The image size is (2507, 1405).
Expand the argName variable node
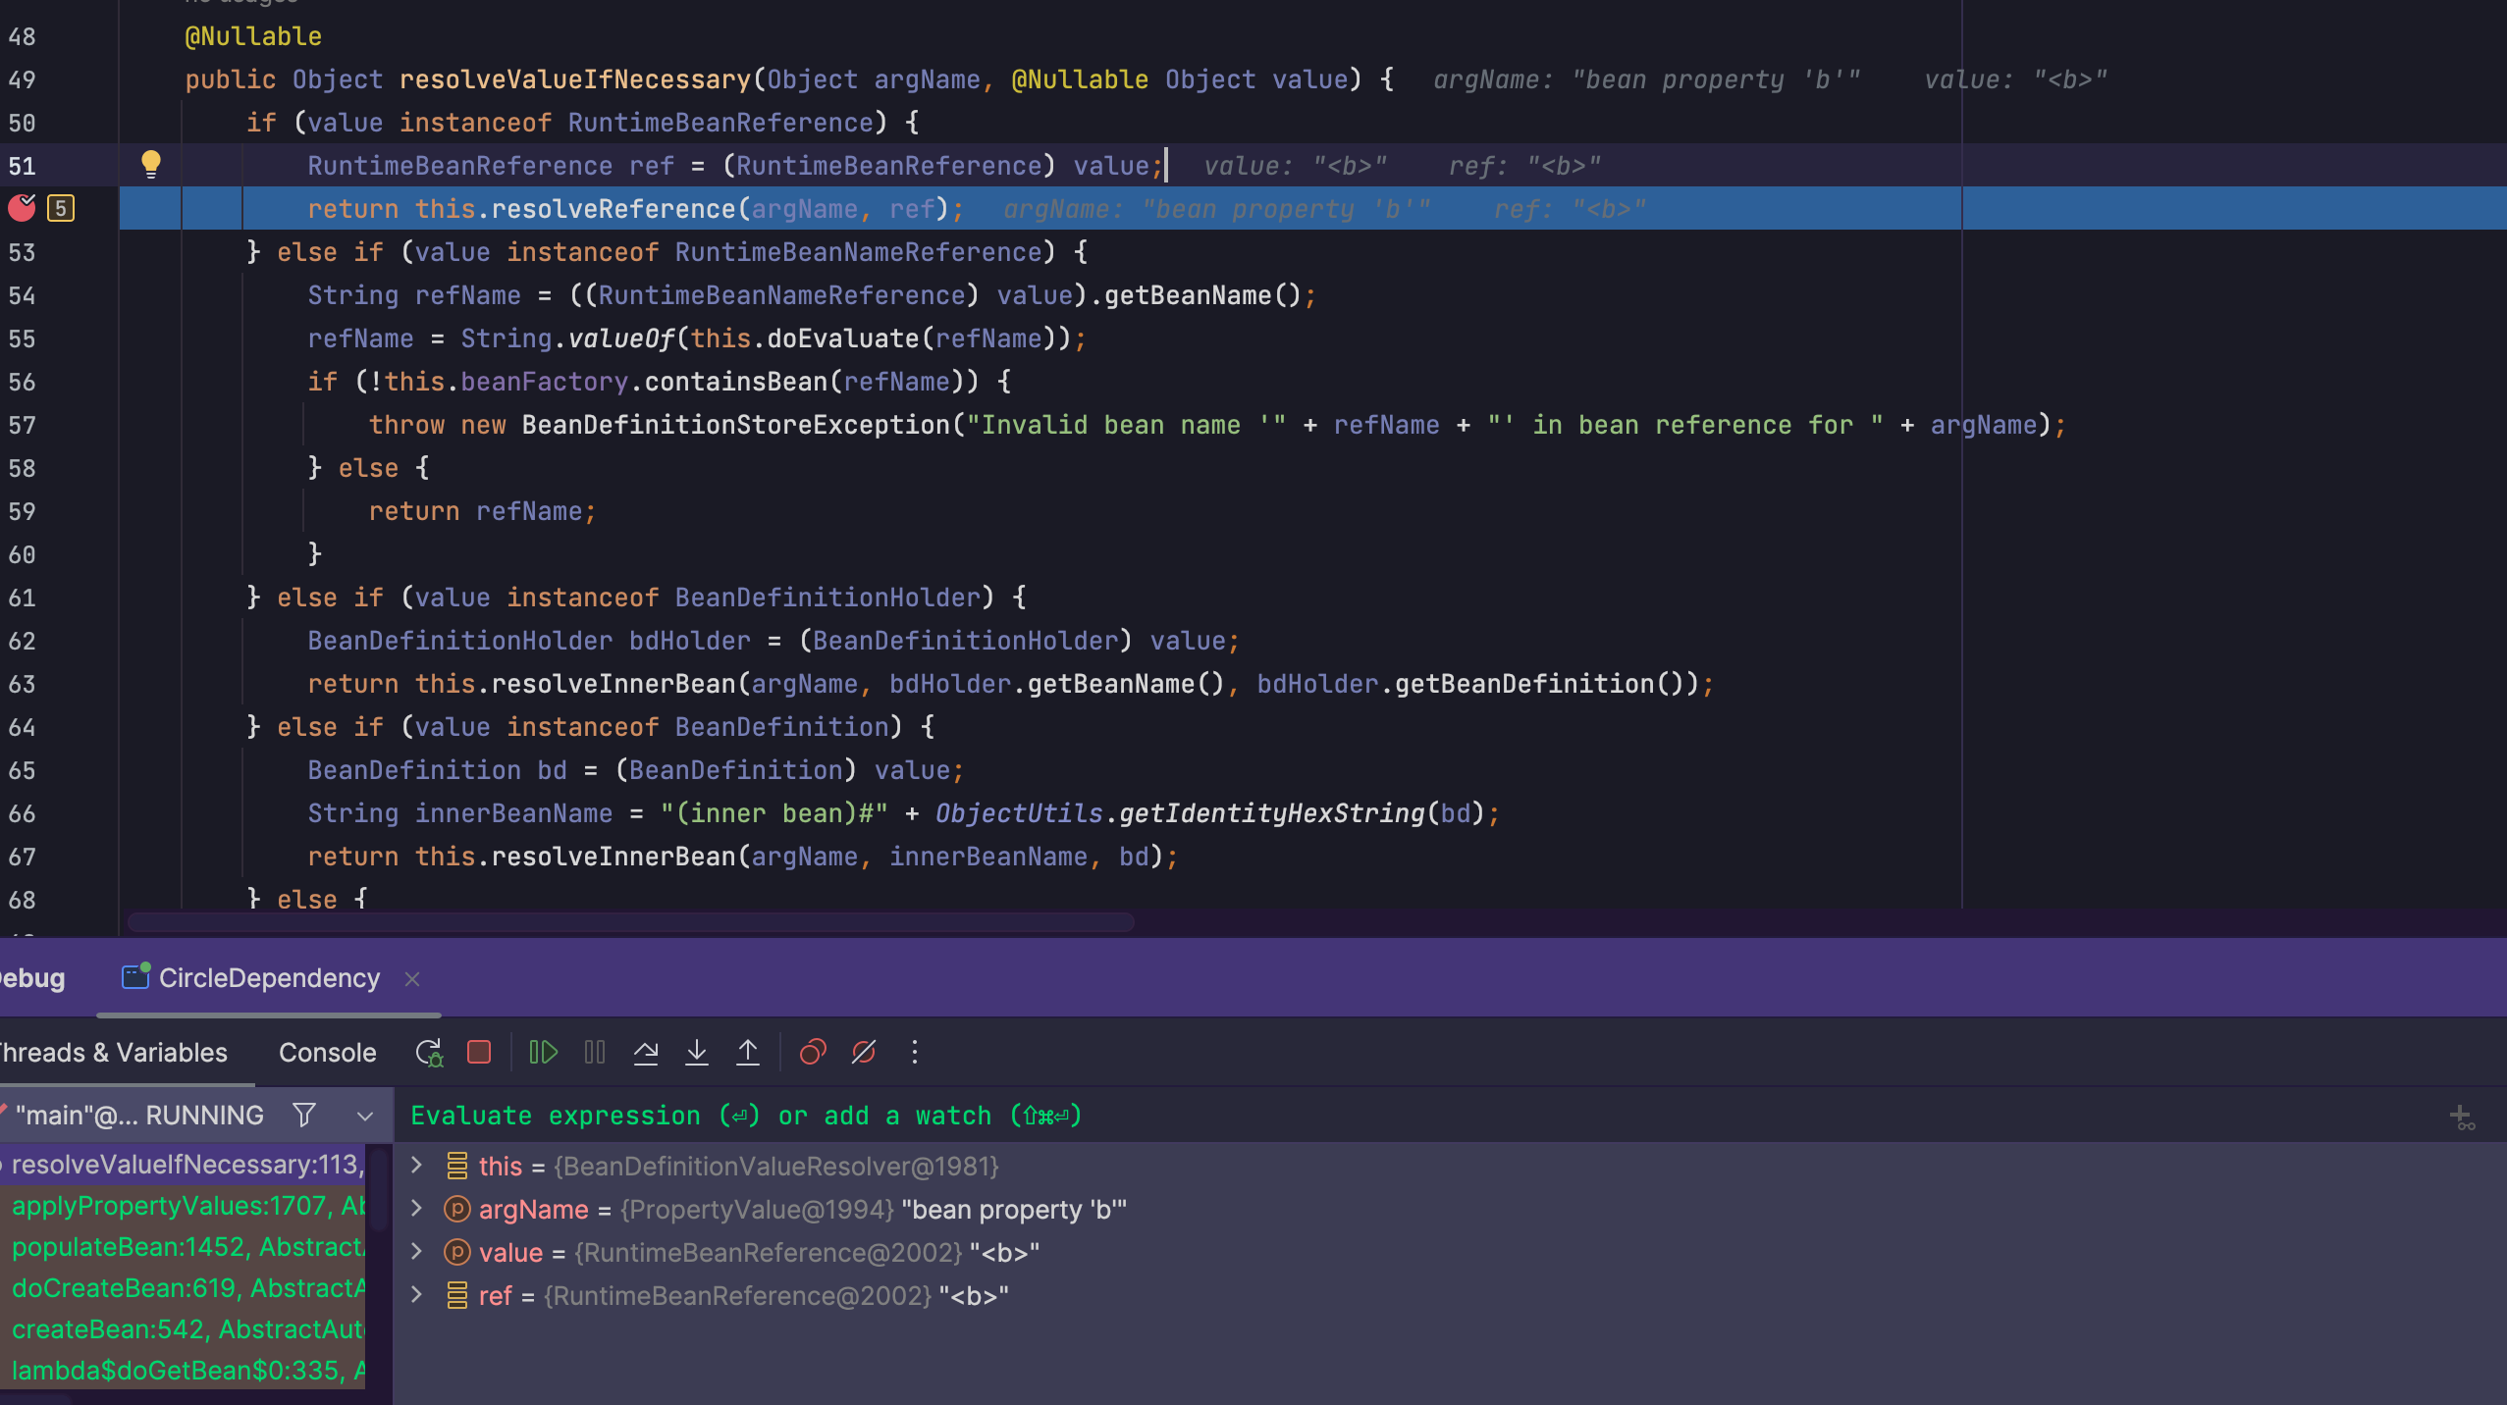click(416, 1209)
